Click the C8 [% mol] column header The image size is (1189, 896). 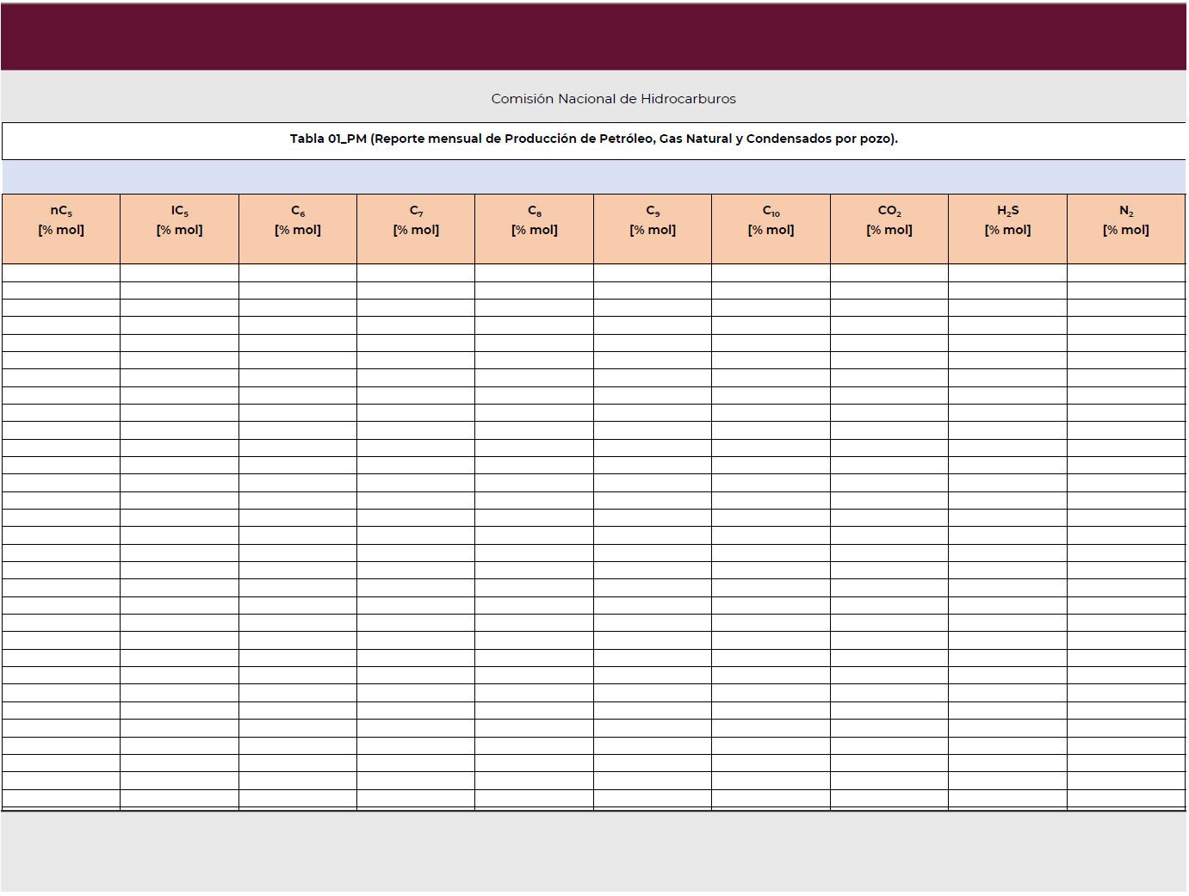pyautogui.click(x=534, y=228)
